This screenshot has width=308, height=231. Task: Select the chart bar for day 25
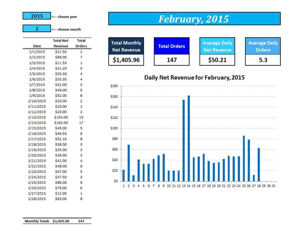point(244,159)
